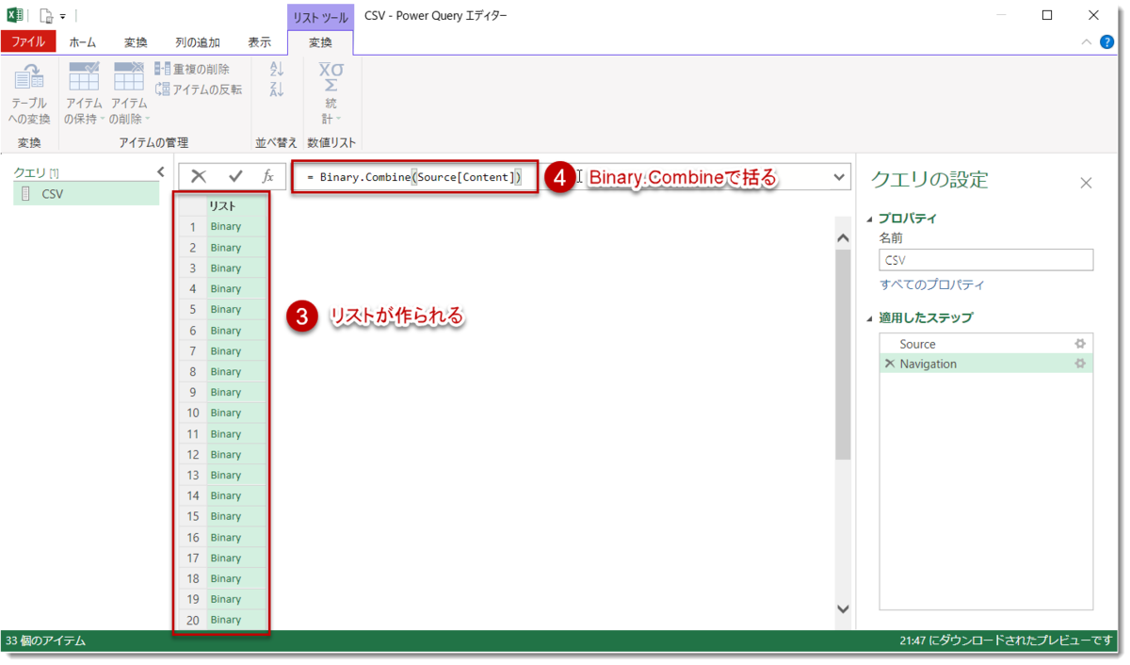Click the document icon in quick access toolbar
The height and width of the screenshot is (665, 1130).
[45, 16]
